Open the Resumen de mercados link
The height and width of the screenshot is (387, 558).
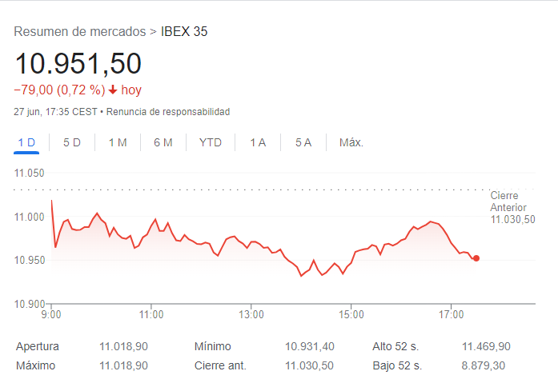[80, 32]
